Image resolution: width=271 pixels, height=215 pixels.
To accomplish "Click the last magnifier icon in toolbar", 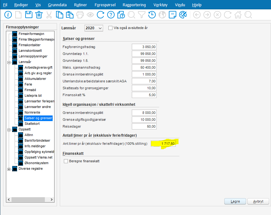I will (x=248, y=15).
